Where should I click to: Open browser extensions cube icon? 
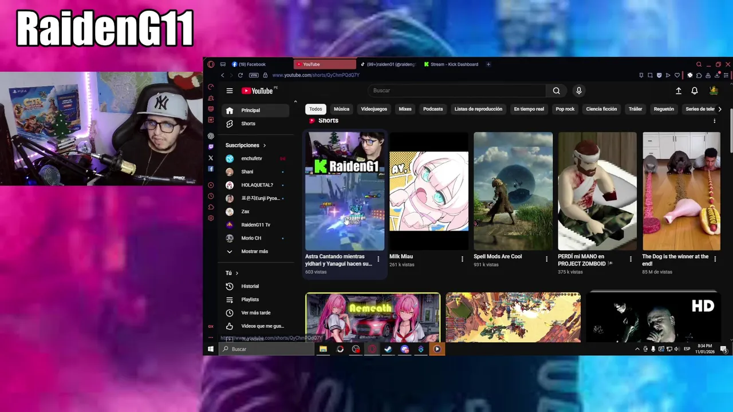(x=699, y=75)
